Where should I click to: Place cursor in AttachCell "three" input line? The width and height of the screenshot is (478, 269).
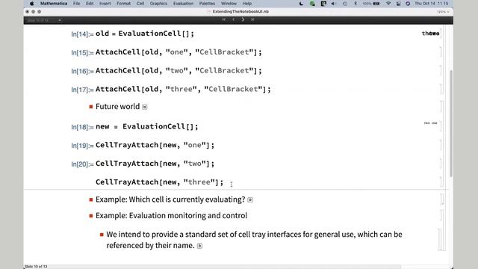(183, 90)
